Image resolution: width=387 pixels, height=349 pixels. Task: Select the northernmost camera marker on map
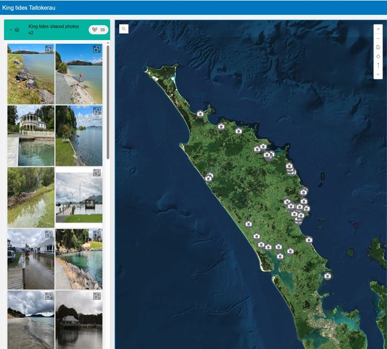click(x=200, y=114)
